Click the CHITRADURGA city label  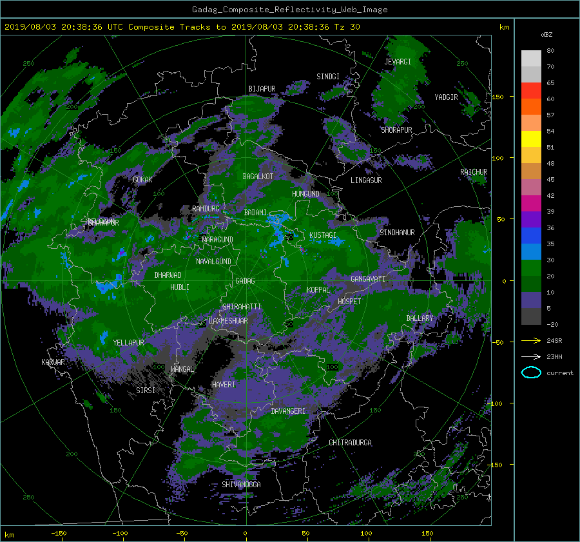pyautogui.click(x=351, y=443)
